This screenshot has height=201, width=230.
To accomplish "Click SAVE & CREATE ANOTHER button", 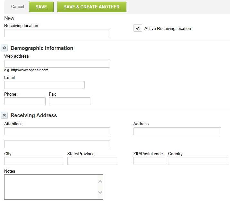I will (x=92, y=7).
